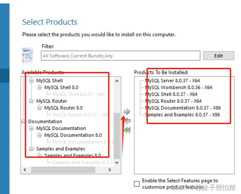
Task: Collapse the MySQL Documentation 8.0 node
Action: [39, 135]
